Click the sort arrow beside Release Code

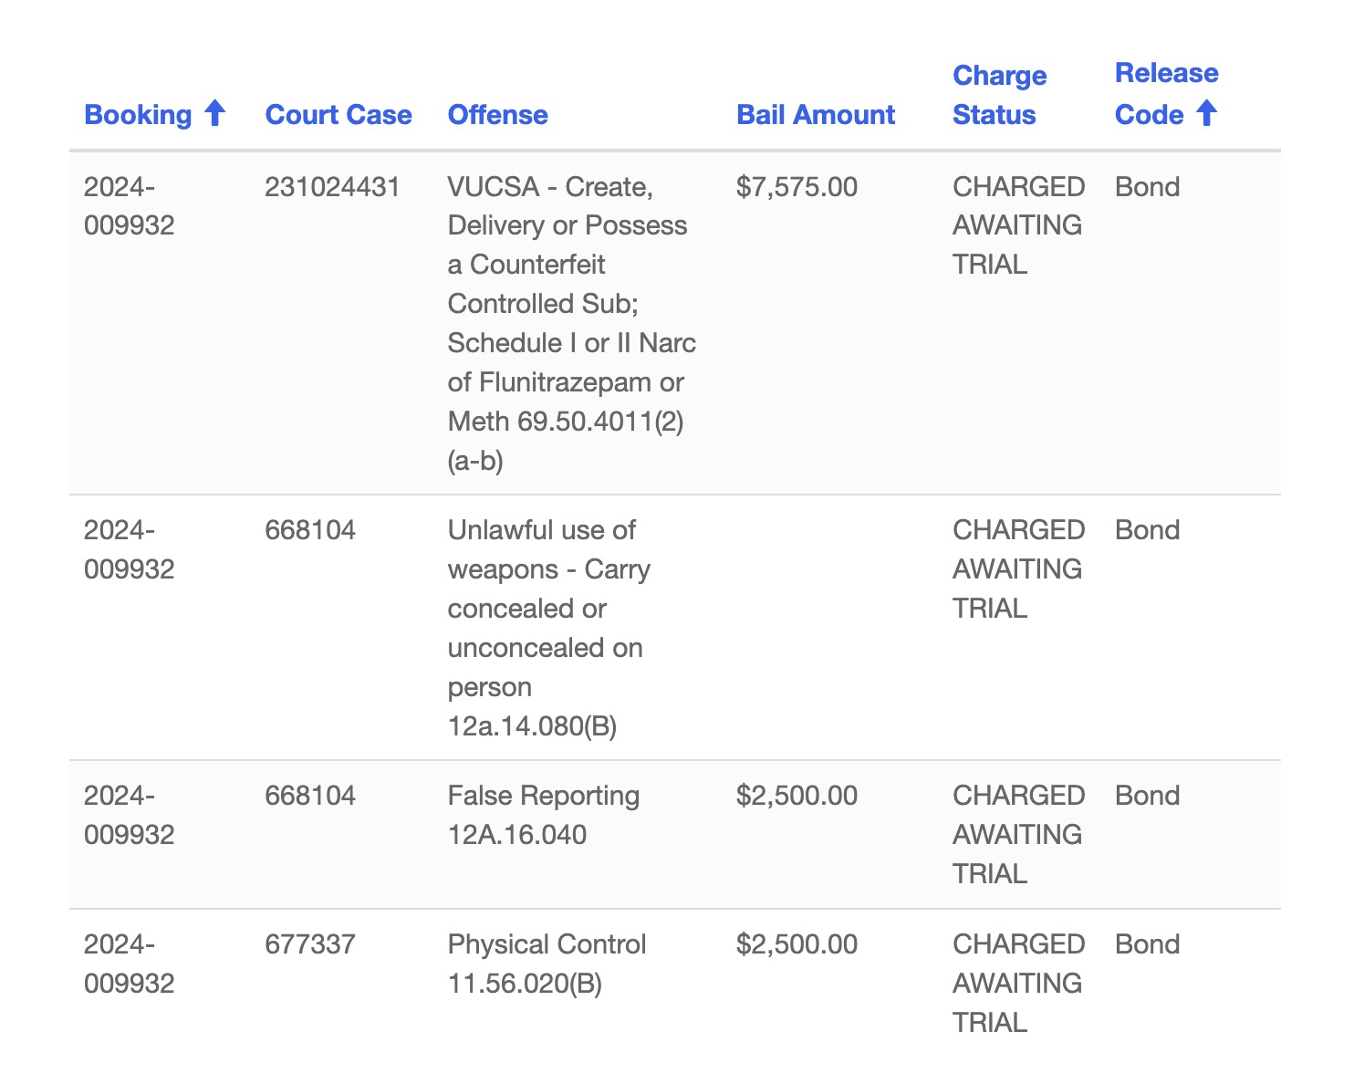[1206, 113]
